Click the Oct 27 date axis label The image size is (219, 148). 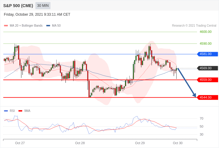coord(20,143)
